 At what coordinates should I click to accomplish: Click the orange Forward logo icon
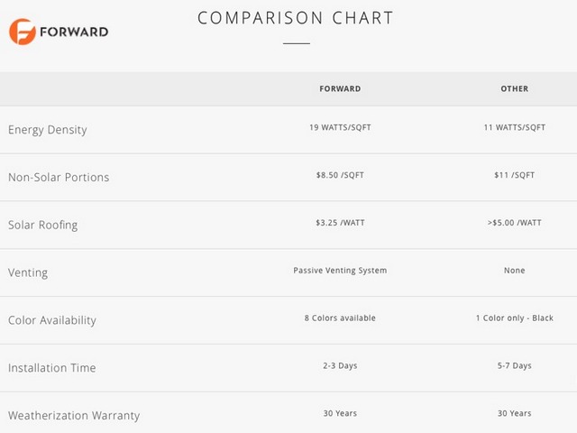coord(23,32)
